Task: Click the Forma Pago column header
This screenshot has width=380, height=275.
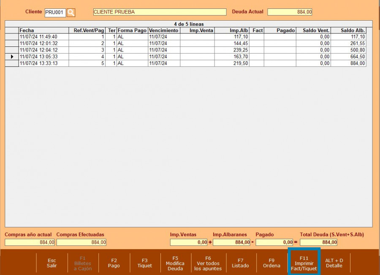Action: click(132, 30)
